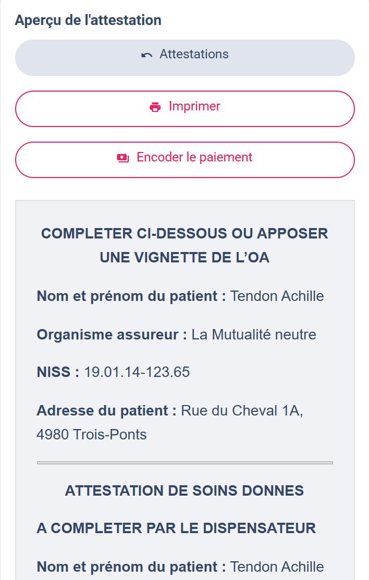Click the horizontal divider under the address
369x580 pixels.
tap(185, 462)
